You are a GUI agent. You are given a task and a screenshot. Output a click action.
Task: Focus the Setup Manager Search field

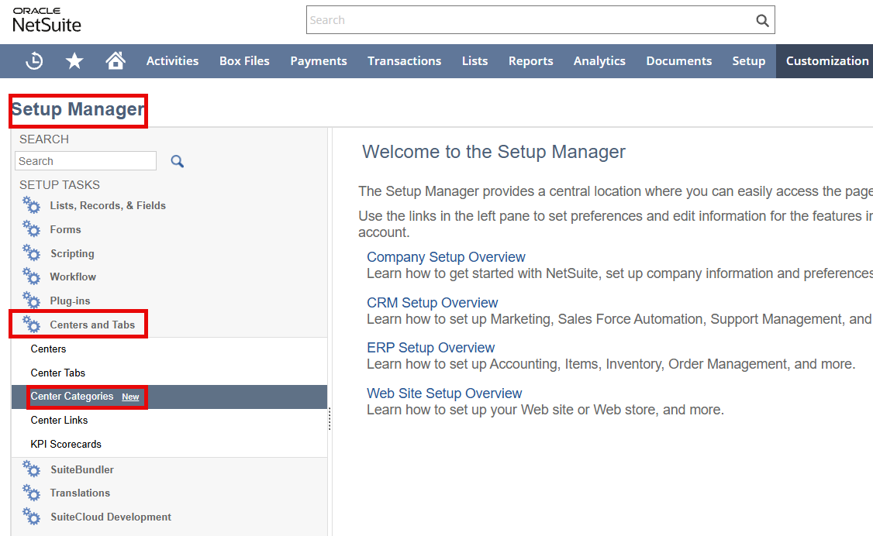point(86,160)
